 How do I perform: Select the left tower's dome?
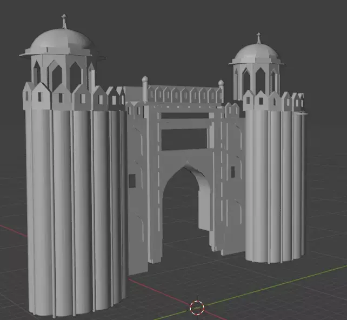coord(62,42)
